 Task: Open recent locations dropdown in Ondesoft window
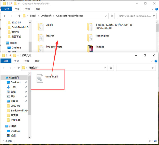pyautogui.click(x=15, y=16)
